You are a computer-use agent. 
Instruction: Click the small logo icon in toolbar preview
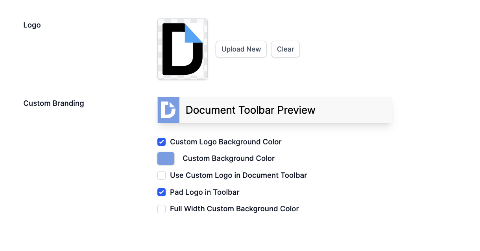coord(168,110)
